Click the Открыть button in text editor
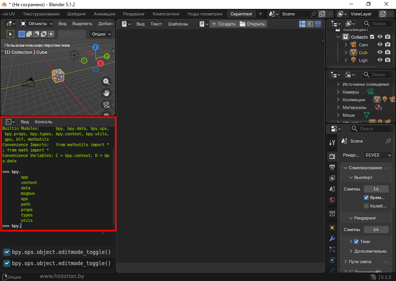 tap(252, 24)
